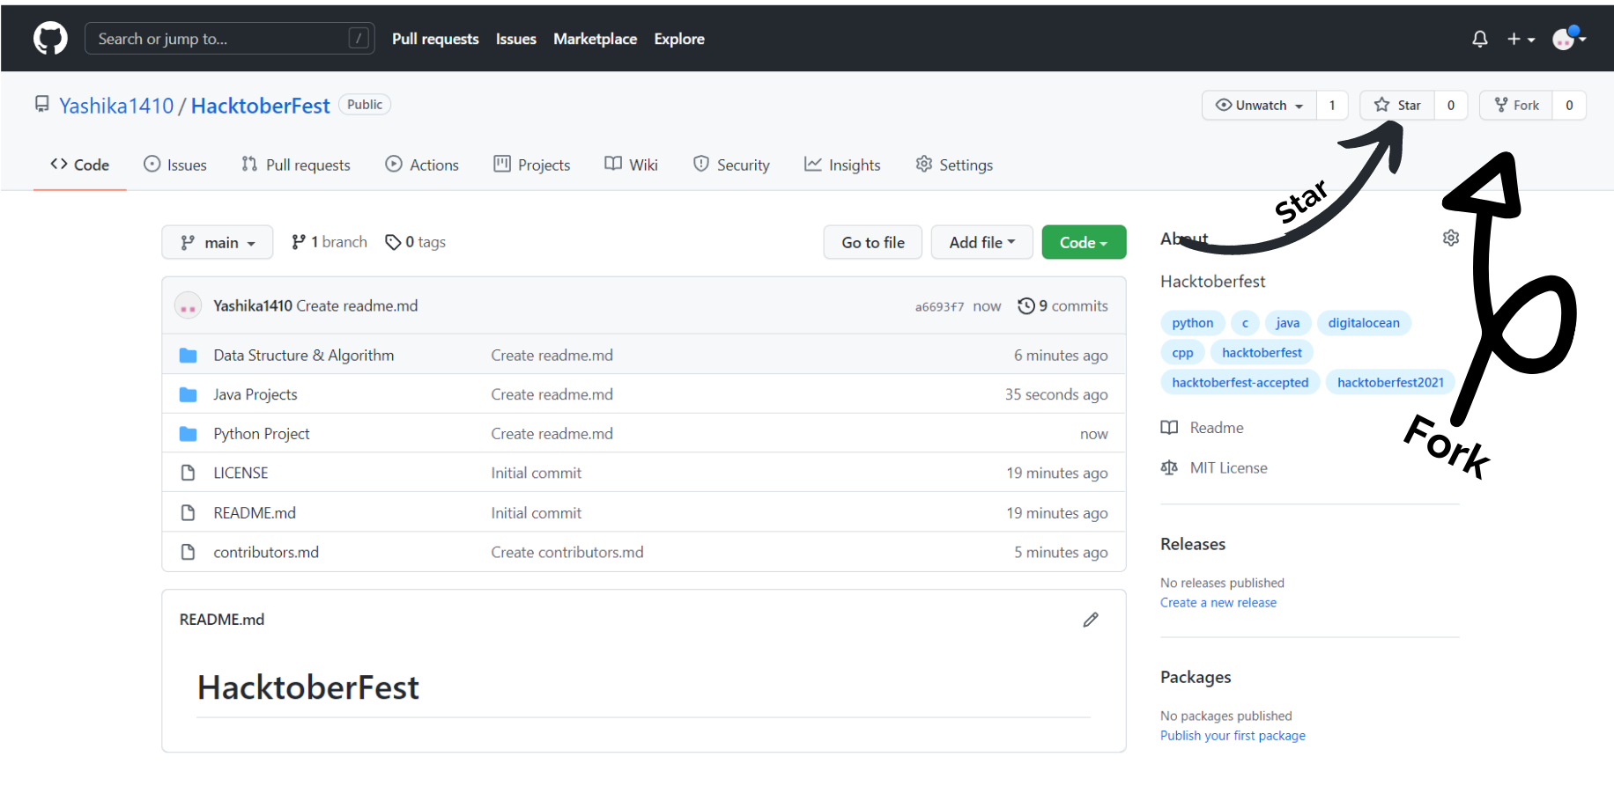The height and width of the screenshot is (786, 1614).
Task: Open the green Code dropdown
Action: click(1084, 242)
